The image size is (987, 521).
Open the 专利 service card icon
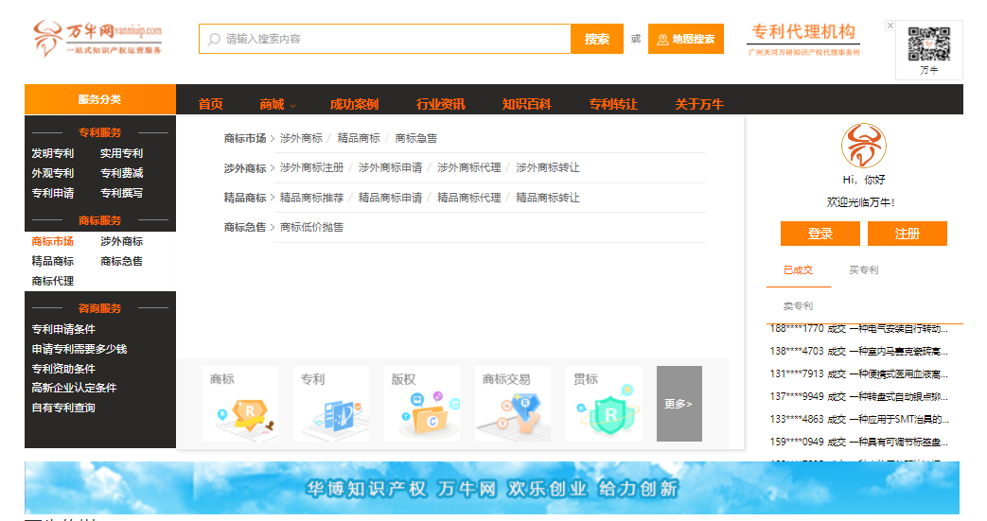tap(331, 404)
